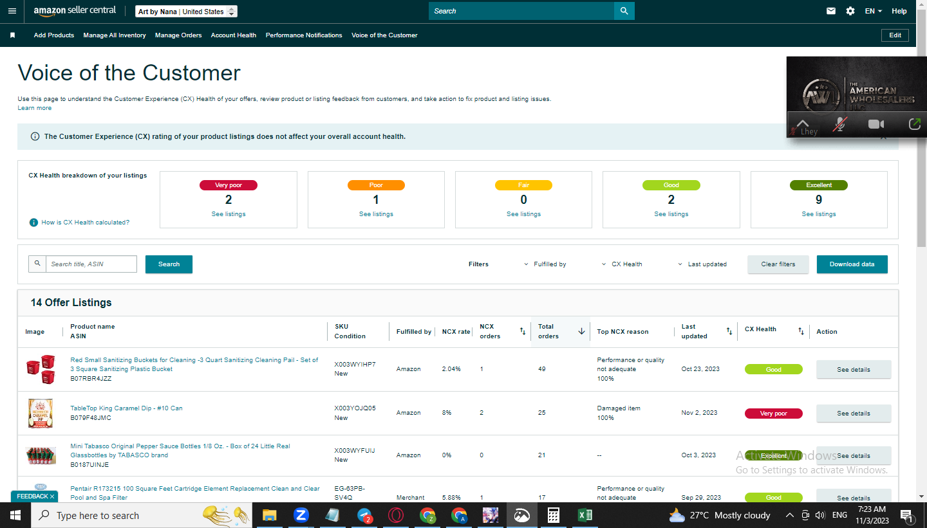Sort by NCX orders column toggle
Image resolution: width=927 pixels, height=528 pixels.
tap(523, 331)
